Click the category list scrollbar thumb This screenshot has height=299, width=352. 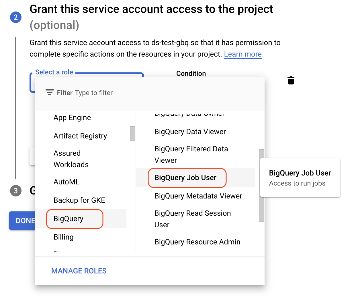pos(132,134)
